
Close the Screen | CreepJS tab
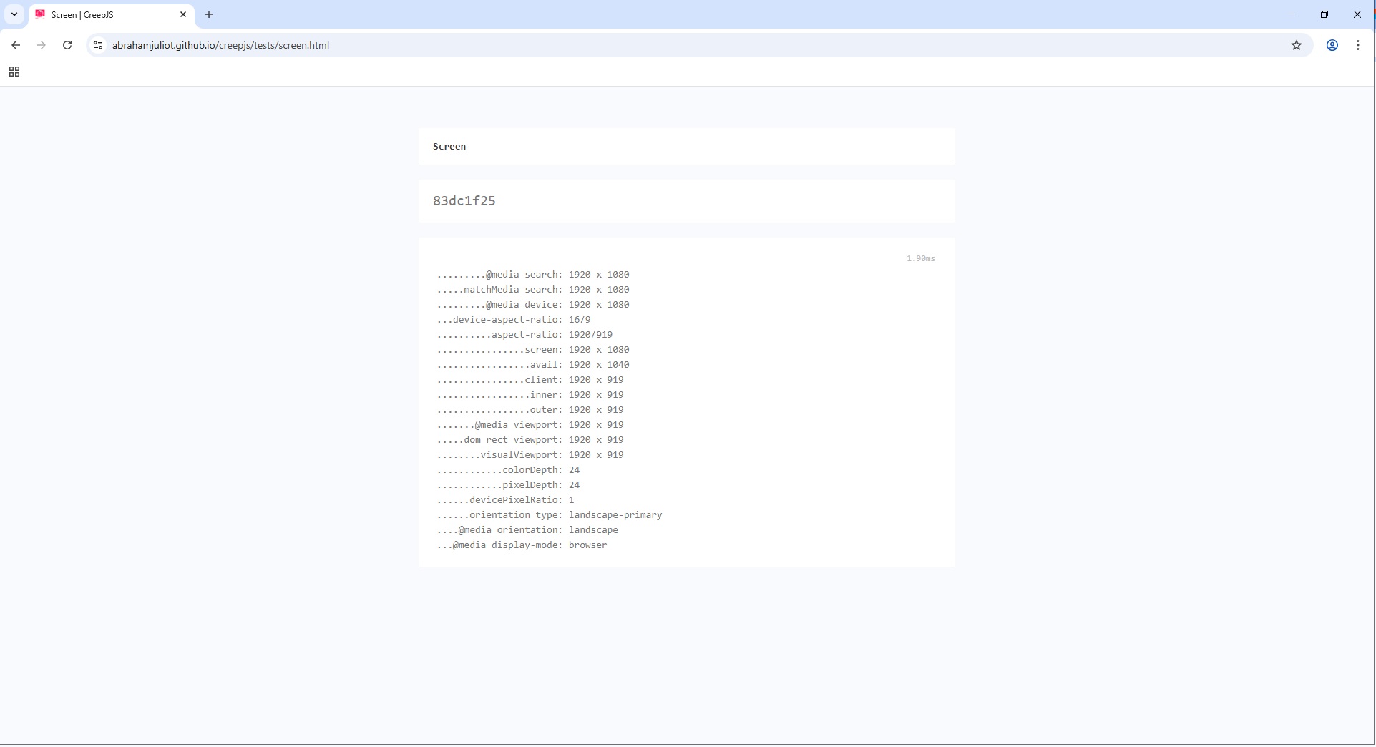click(183, 14)
